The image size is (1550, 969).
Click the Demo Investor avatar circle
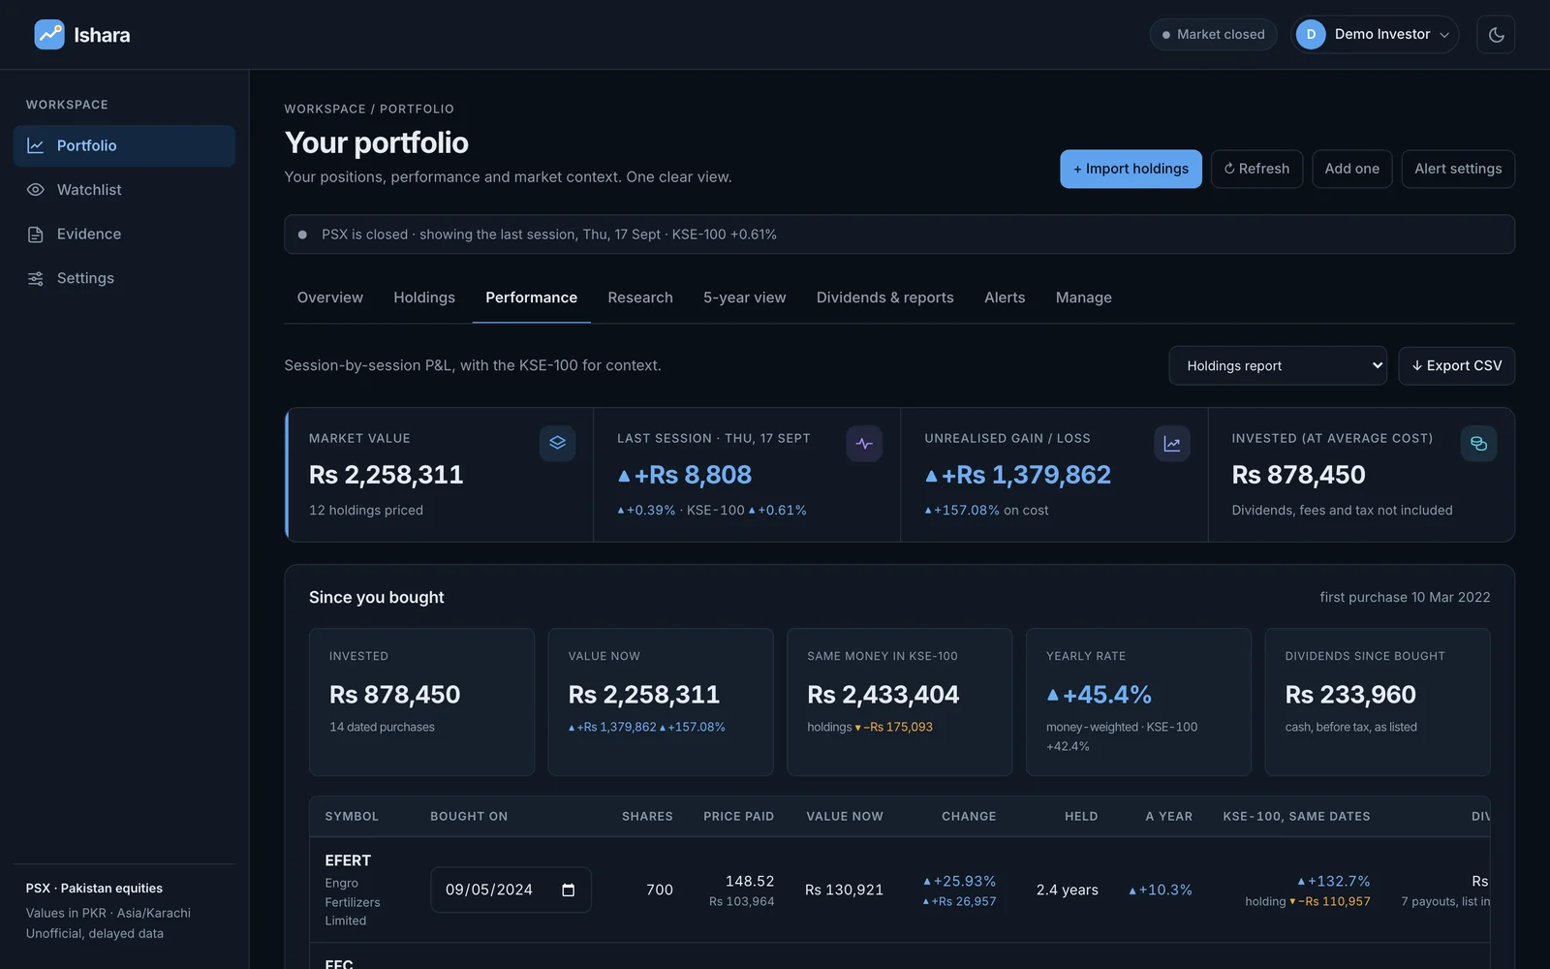tap(1311, 35)
